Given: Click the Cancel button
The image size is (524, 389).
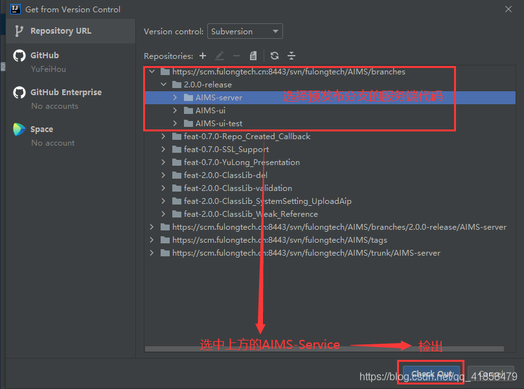Looking at the screenshot, I should [490, 373].
